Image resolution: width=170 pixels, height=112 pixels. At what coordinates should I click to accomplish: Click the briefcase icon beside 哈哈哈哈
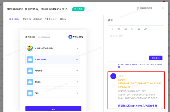tap(30, 71)
